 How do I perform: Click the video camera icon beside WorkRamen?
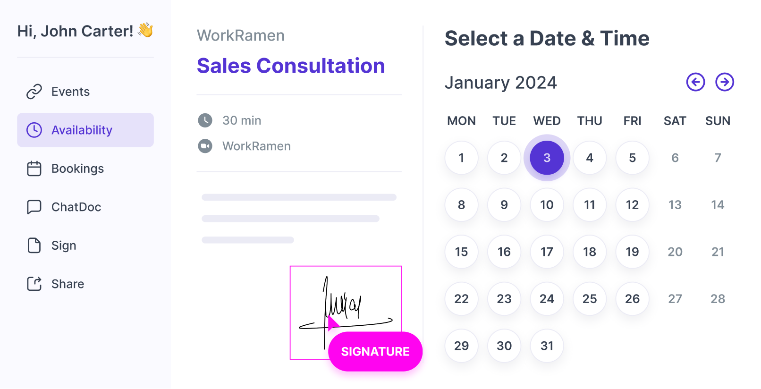(x=205, y=146)
